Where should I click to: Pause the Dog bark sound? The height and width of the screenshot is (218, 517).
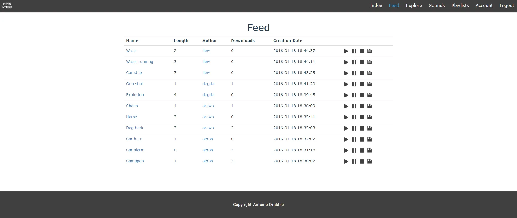(x=354, y=128)
